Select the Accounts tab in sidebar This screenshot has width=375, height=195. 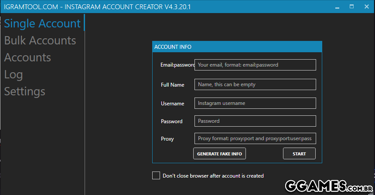27,57
